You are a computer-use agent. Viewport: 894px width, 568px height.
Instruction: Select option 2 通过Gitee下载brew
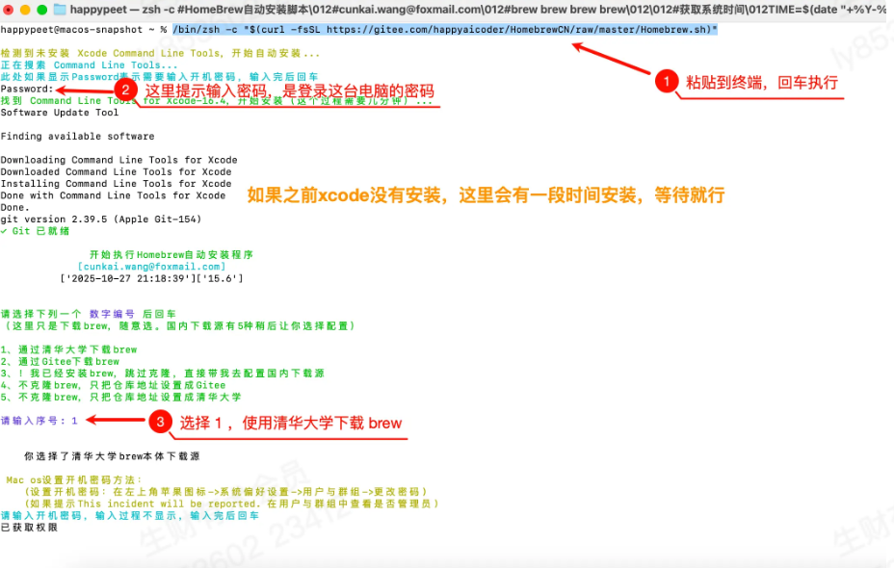[60, 361]
